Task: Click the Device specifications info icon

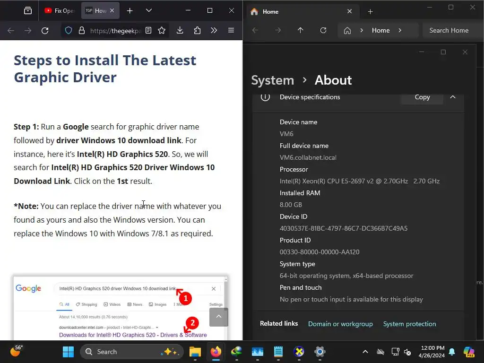Action: [265, 96]
